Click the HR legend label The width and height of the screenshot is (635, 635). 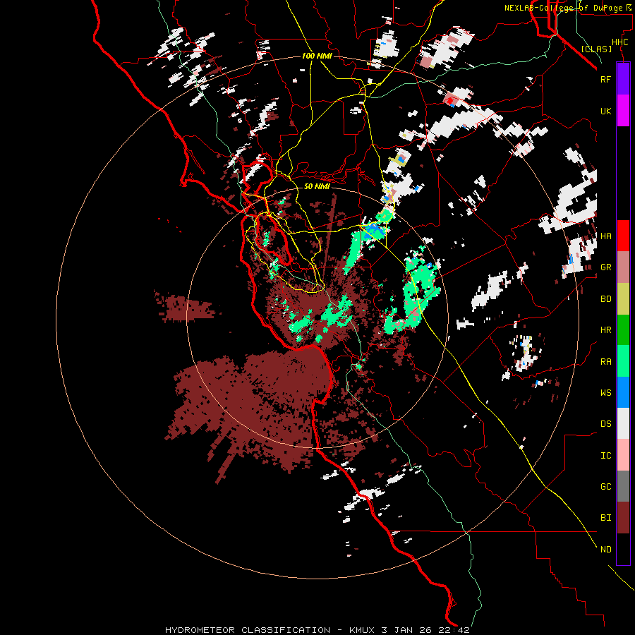(605, 330)
